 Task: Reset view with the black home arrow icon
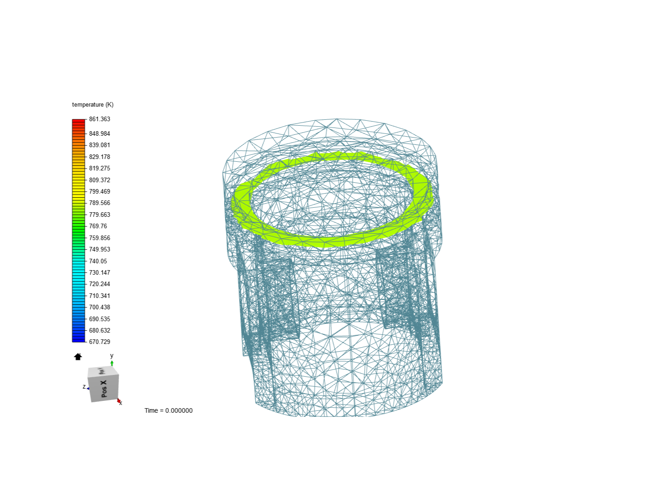[x=78, y=357]
